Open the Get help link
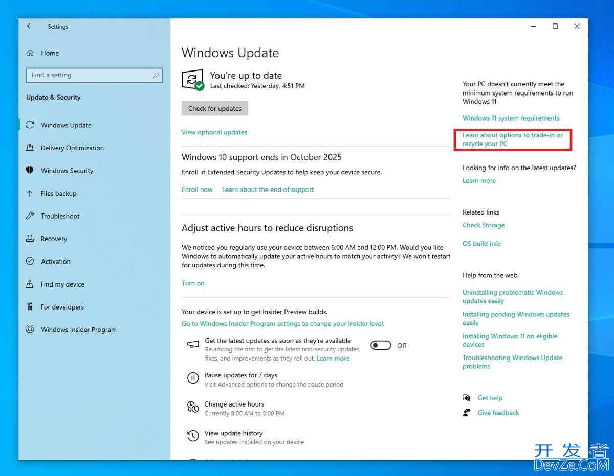614x476 pixels. [x=490, y=398]
